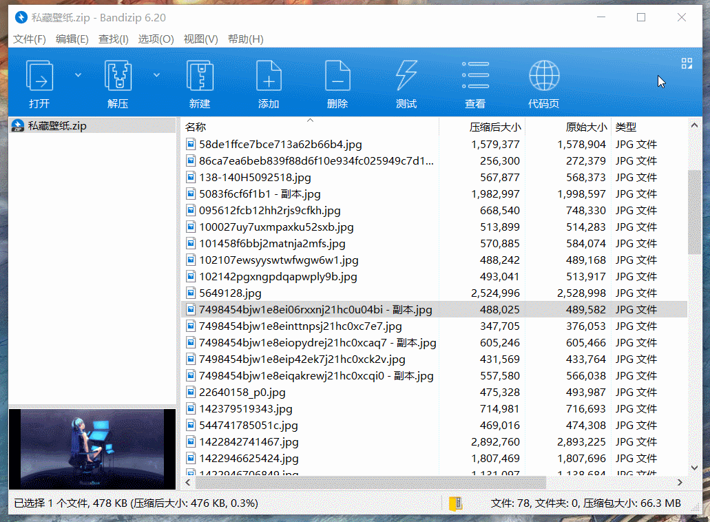This screenshot has width=710, height=522.
Task: Click the Test (测试) archive icon
Action: click(x=406, y=76)
